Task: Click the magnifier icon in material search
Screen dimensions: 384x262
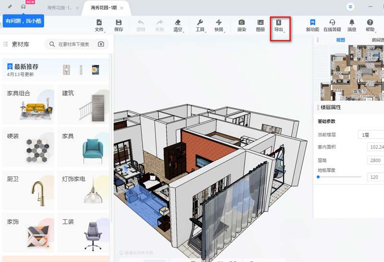Action: [x=52, y=44]
